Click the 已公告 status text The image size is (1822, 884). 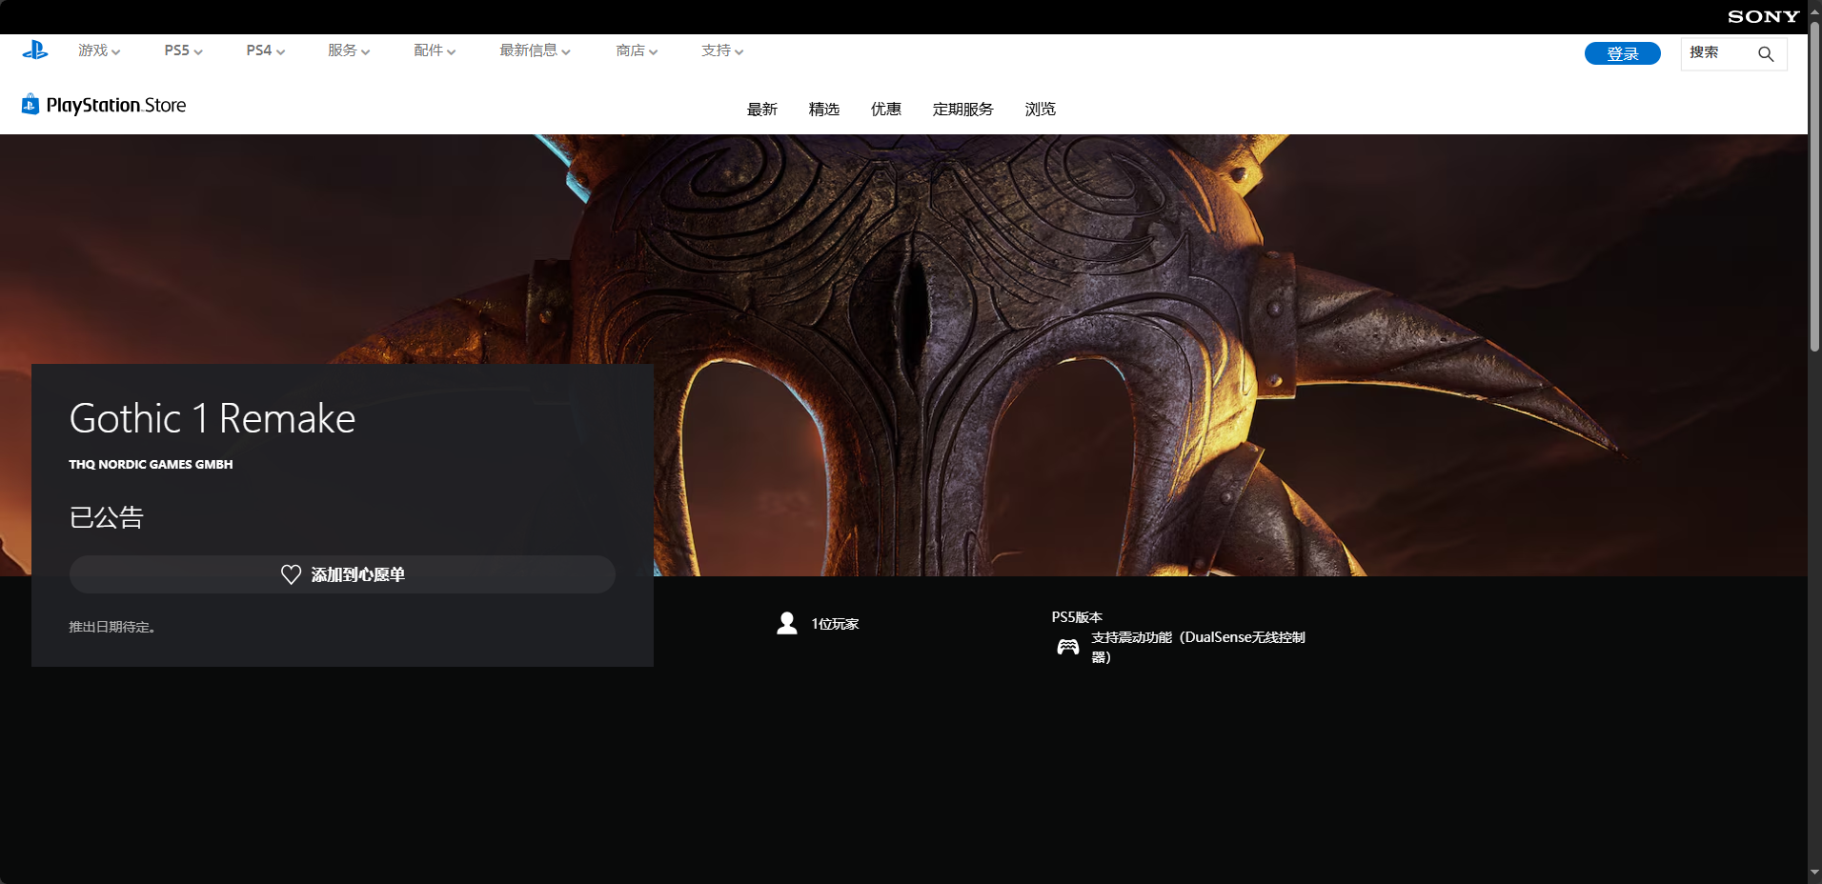tap(106, 517)
